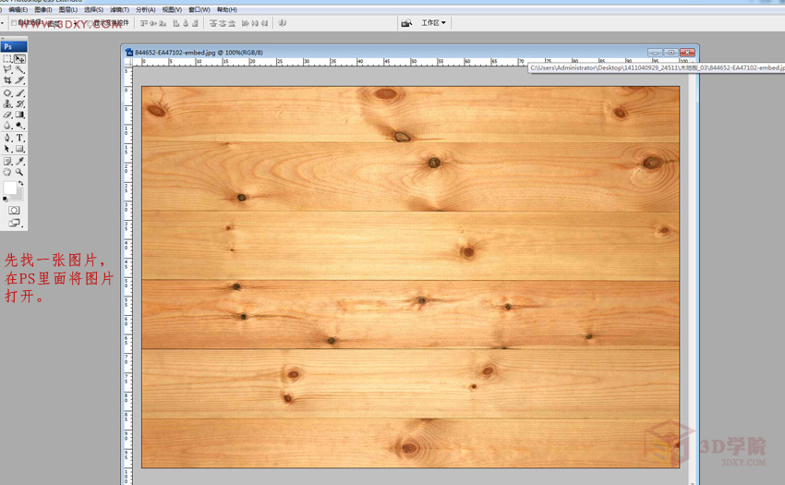Select the Rectangular Marquee tool
The height and width of the screenshot is (485, 785).
point(7,59)
